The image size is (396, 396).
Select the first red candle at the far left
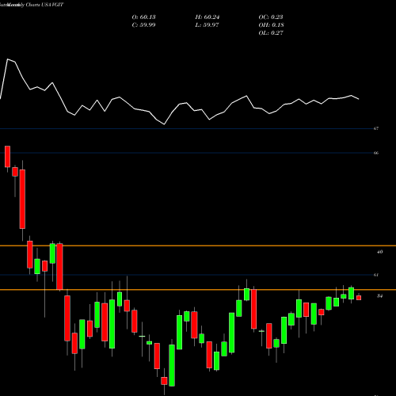click(x=7, y=156)
